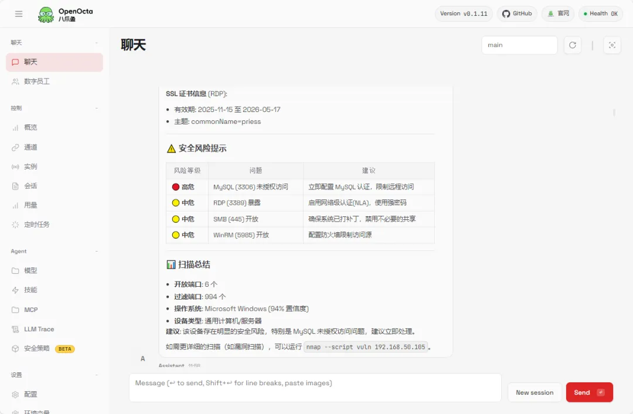Click the assistant avatar letter A
633x414 pixels.
point(142,359)
